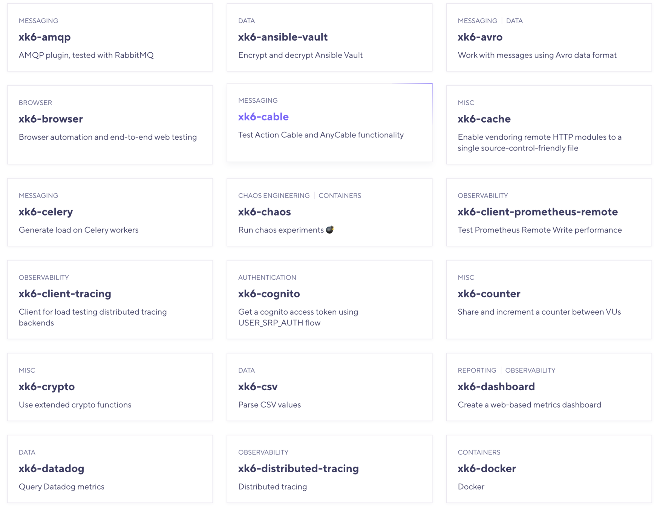The height and width of the screenshot is (508, 657).
Task: Click 'Test Action Cable and AnyCable functionality' text
Action: (x=321, y=135)
